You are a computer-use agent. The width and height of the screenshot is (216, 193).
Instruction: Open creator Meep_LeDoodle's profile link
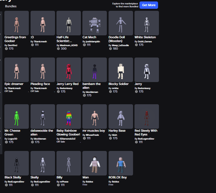[121, 45]
